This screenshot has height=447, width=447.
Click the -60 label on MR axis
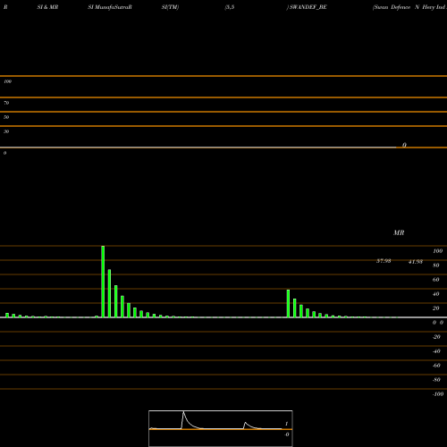click(436, 366)
